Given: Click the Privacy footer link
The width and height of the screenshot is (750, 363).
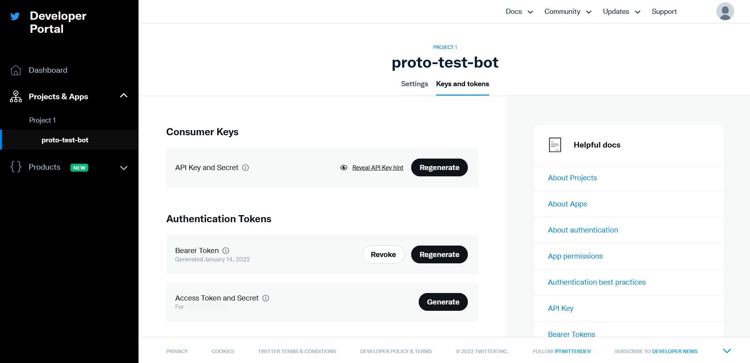Looking at the screenshot, I should (x=177, y=351).
